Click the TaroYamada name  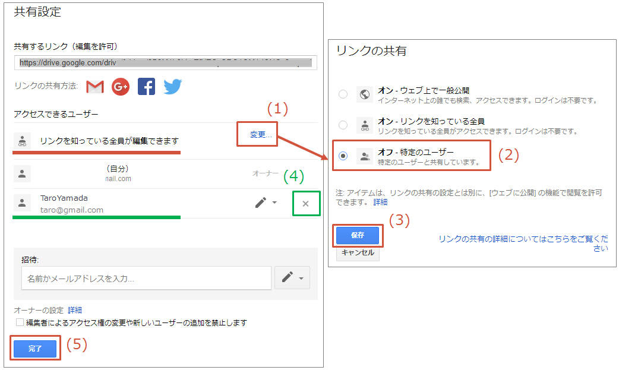coord(64,198)
